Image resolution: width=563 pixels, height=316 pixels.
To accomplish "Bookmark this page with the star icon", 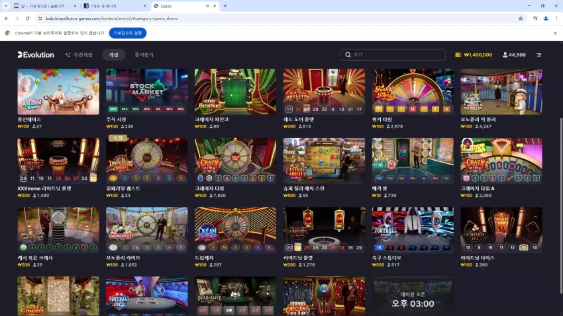I will (521, 19).
